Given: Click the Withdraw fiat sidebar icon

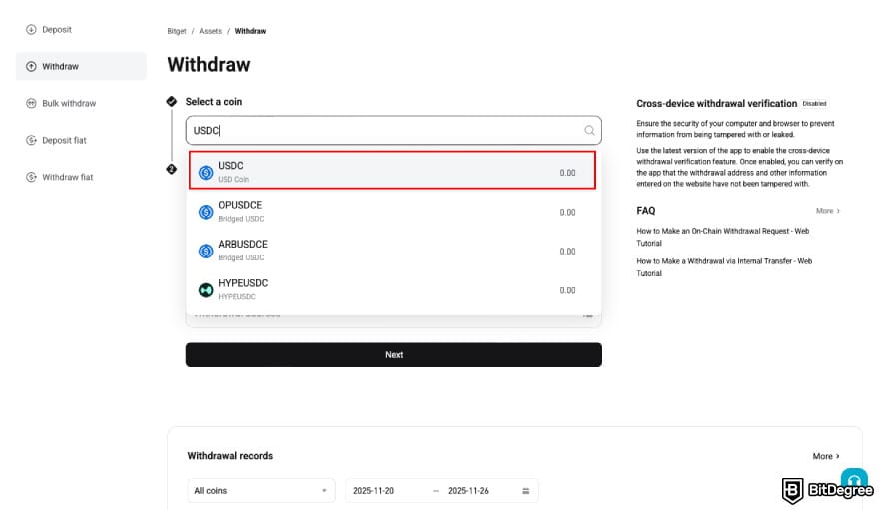Looking at the screenshot, I should point(31,177).
